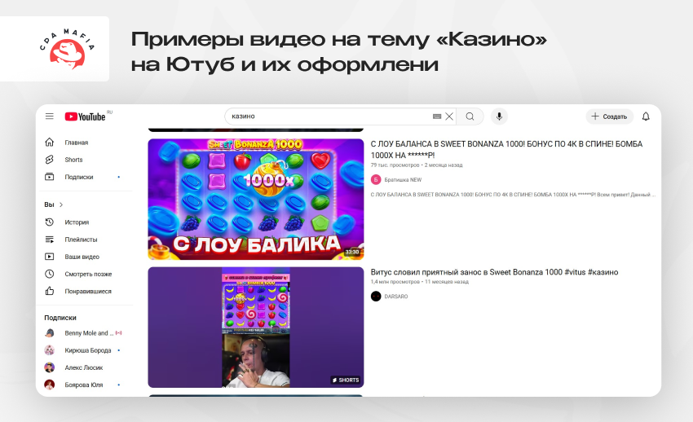Click the Shorts sidebar icon
Viewport: 693px width, 422px height.
pos(50,160)
